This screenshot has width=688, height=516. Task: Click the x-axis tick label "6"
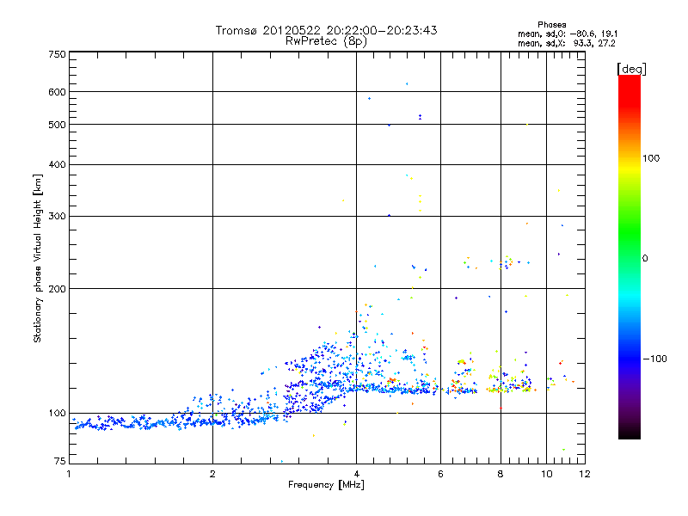[440, 474]
